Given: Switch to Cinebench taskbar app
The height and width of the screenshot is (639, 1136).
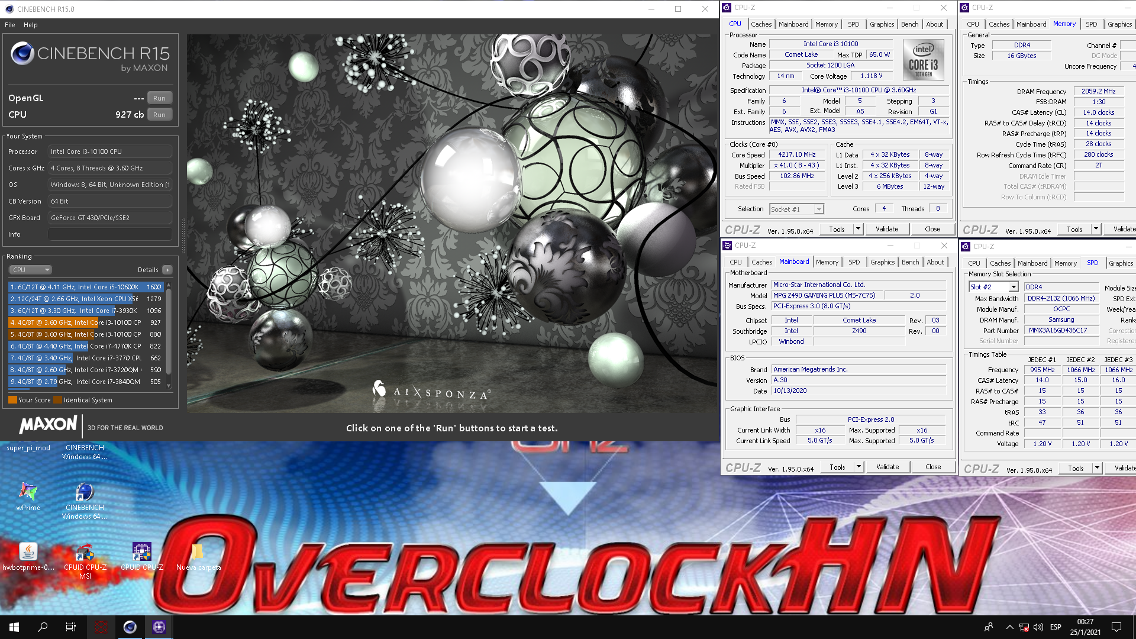Looking at the screenshot, I should tap(130, 627).
